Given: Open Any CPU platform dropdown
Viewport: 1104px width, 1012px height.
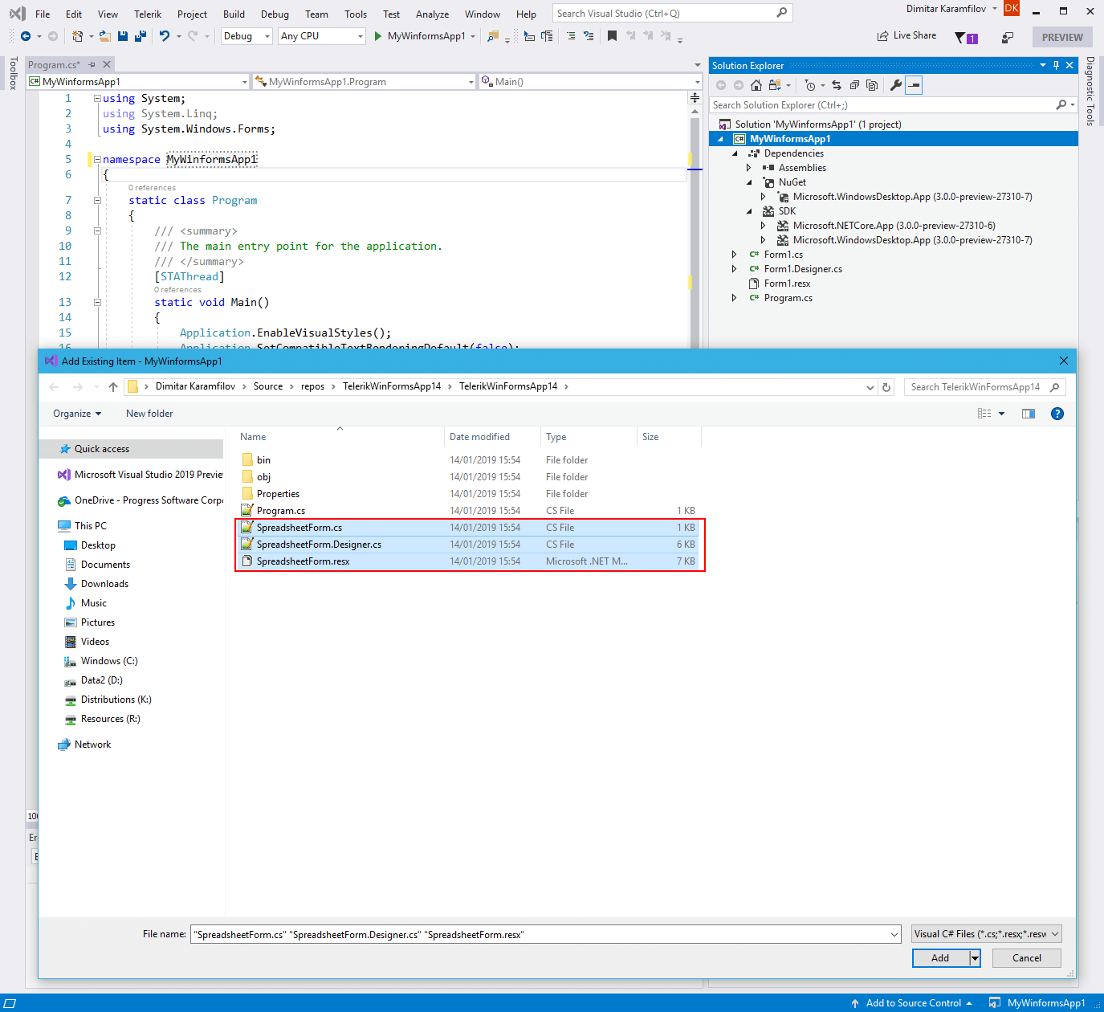Looking at the screenshot, I should (321, 36).
